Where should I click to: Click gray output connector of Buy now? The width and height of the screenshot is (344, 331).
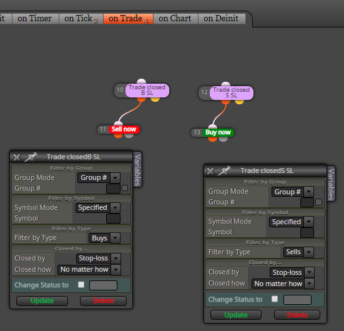click(223, 139)
